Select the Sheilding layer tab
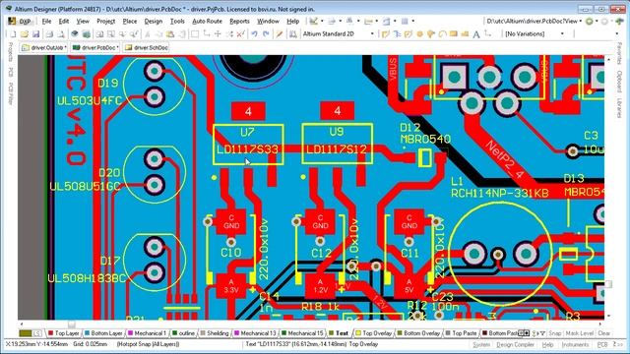 215,333
